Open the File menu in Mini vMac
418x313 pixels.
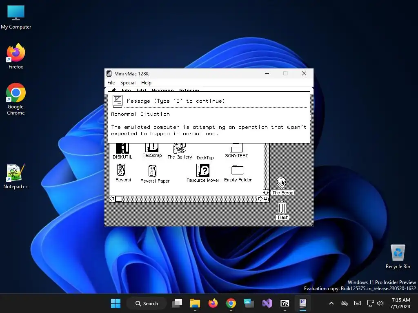click(111, 83)
